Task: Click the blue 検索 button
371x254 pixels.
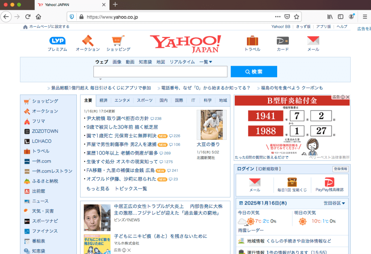Action: point(254,72)
